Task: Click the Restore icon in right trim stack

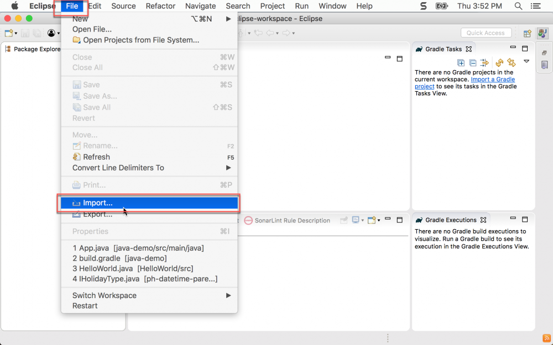Action: pos(544,53)
